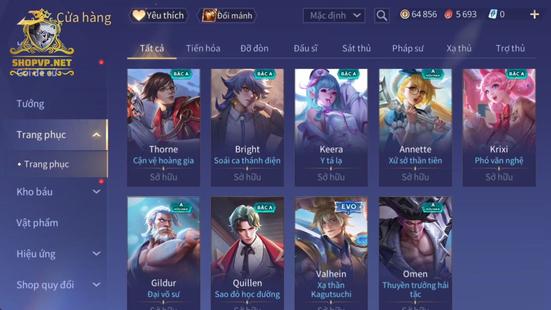Select the Sát thủ tab

[357, 48]
